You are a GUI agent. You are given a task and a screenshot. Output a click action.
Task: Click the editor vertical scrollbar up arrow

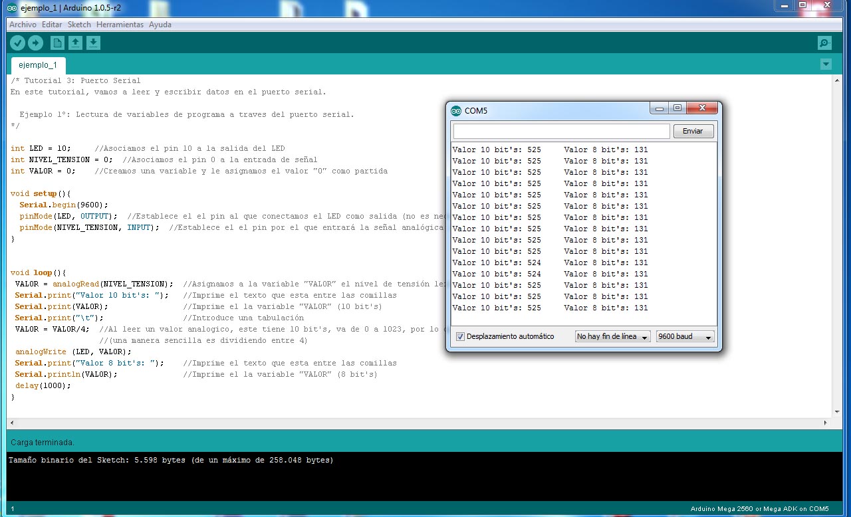837,80
